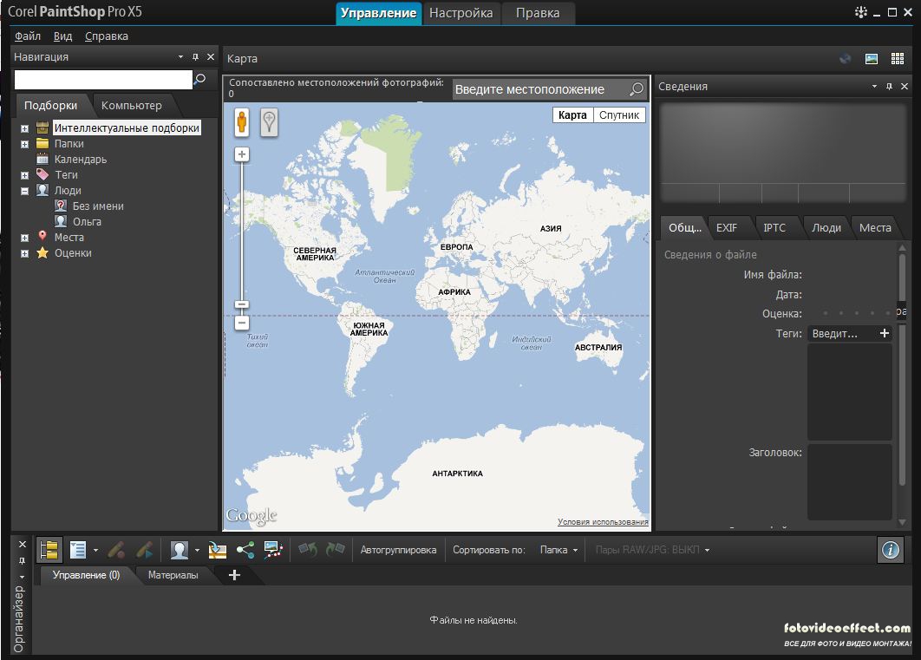Expand the Теги tree node
The image size is (921, 660).
pos(24,175)
